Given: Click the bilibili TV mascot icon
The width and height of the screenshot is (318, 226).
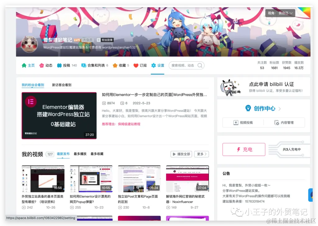Looking at the screenshot, I should 230,87.
